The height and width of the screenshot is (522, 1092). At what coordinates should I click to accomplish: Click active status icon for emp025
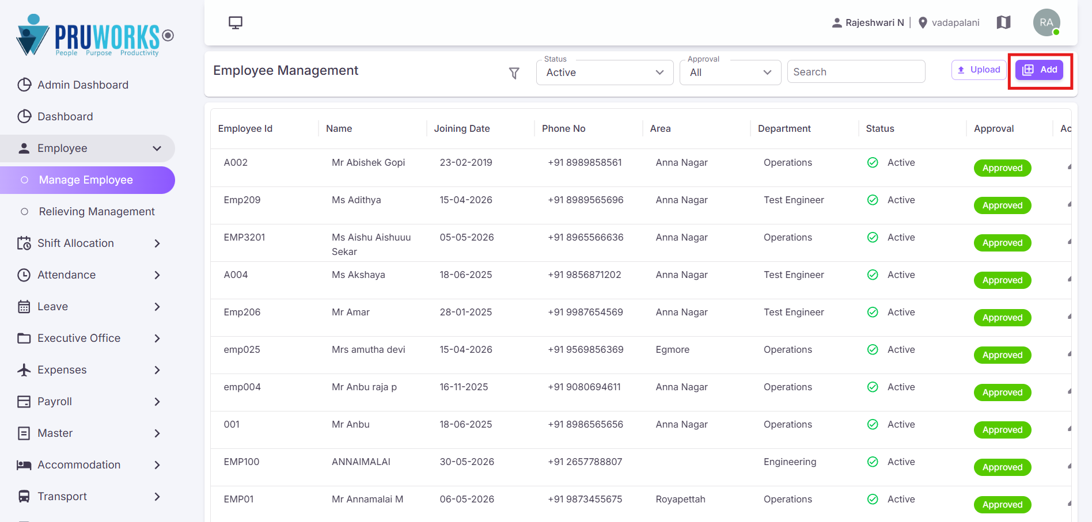coord(873,349)
